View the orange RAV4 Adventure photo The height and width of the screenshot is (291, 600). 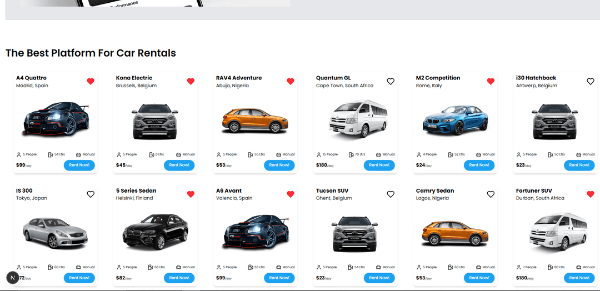coord(255,121)
